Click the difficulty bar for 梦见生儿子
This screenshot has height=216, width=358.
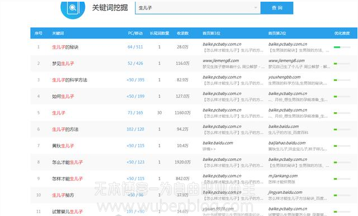[342, 64]
